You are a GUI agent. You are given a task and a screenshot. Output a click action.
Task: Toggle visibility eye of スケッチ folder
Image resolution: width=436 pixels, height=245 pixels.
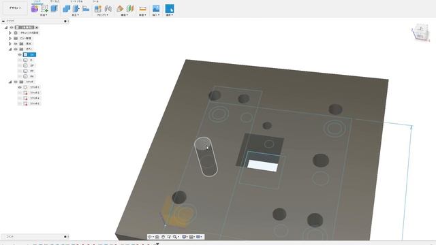[16, 82]
